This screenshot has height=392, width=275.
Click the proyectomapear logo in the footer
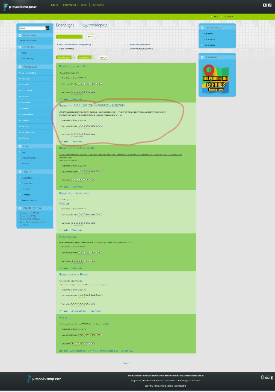coord(44,379)
